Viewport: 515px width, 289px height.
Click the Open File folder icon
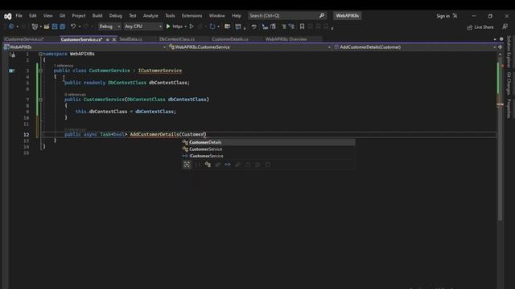47,26
